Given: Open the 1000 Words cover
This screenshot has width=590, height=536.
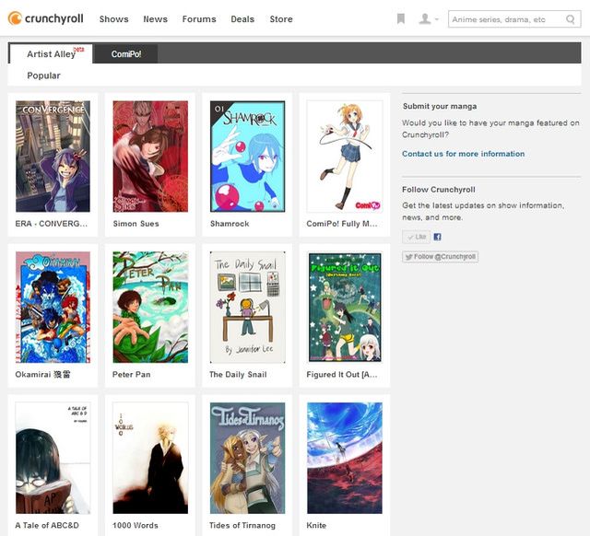Looking at the screenshot, I should pyautogui.click(x=150, y=458).
